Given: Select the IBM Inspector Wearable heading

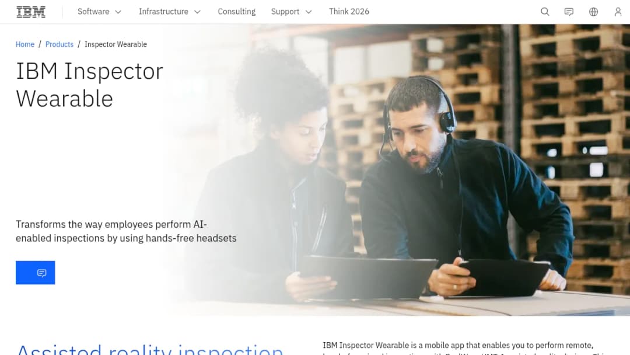Looking at the screenshot, I should tap(90, 85).
